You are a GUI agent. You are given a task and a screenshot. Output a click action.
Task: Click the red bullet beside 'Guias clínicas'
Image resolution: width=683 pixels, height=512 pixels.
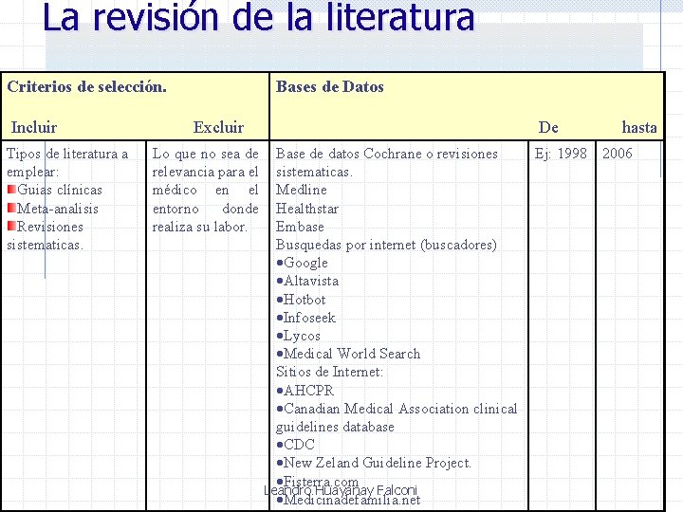(x=11, y=189)
